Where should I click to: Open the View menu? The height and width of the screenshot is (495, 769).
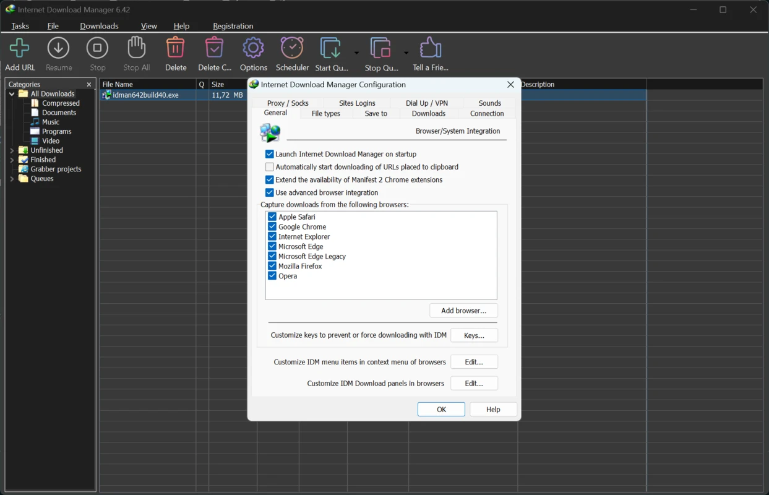(149, 26)
